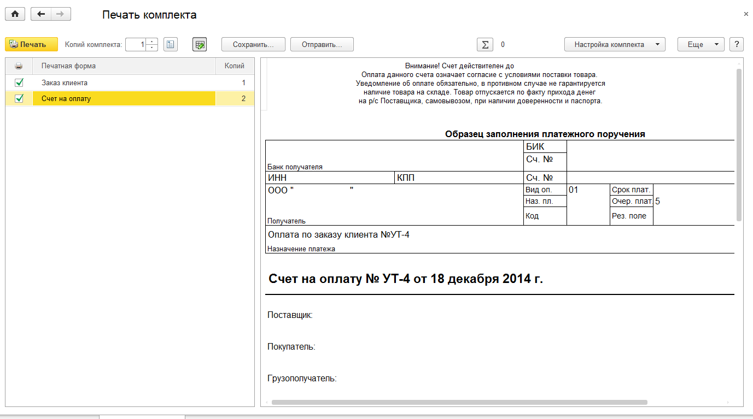The image size is (753, 419).
Task: Navigate forward with the right arrow
Action: [61, 14]
